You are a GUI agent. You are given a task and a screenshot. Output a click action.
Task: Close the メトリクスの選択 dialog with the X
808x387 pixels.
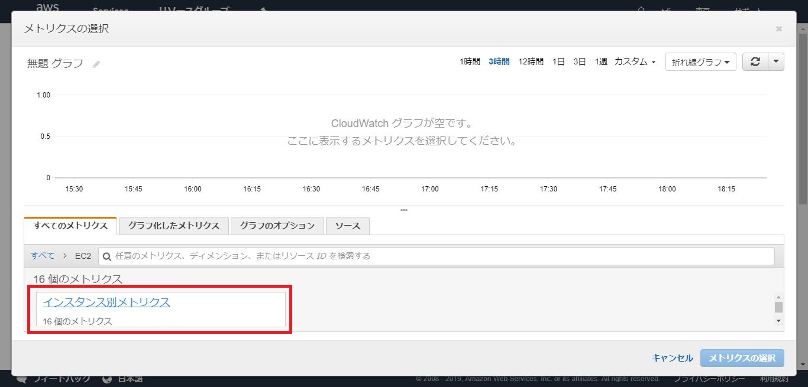pyautogui.click(x=778, y=29)
